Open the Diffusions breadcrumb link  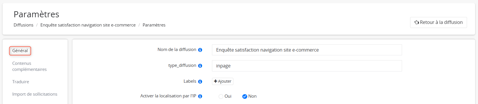[x=23, y=25]
